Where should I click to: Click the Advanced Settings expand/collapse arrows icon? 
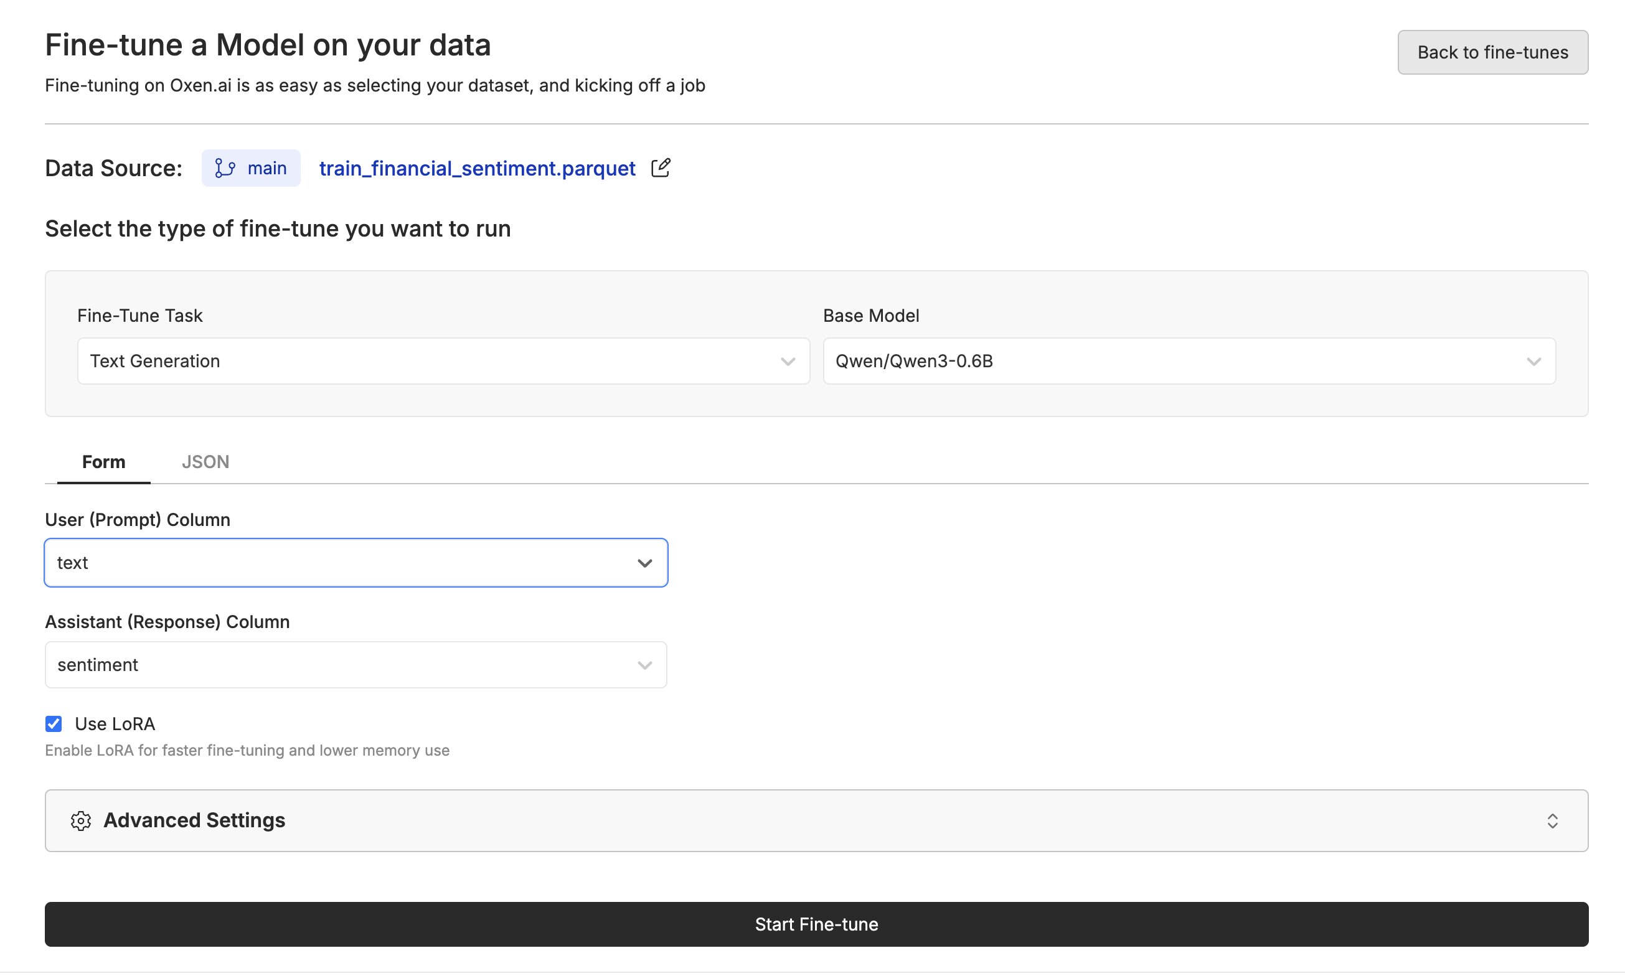(x=1552, y=820)
